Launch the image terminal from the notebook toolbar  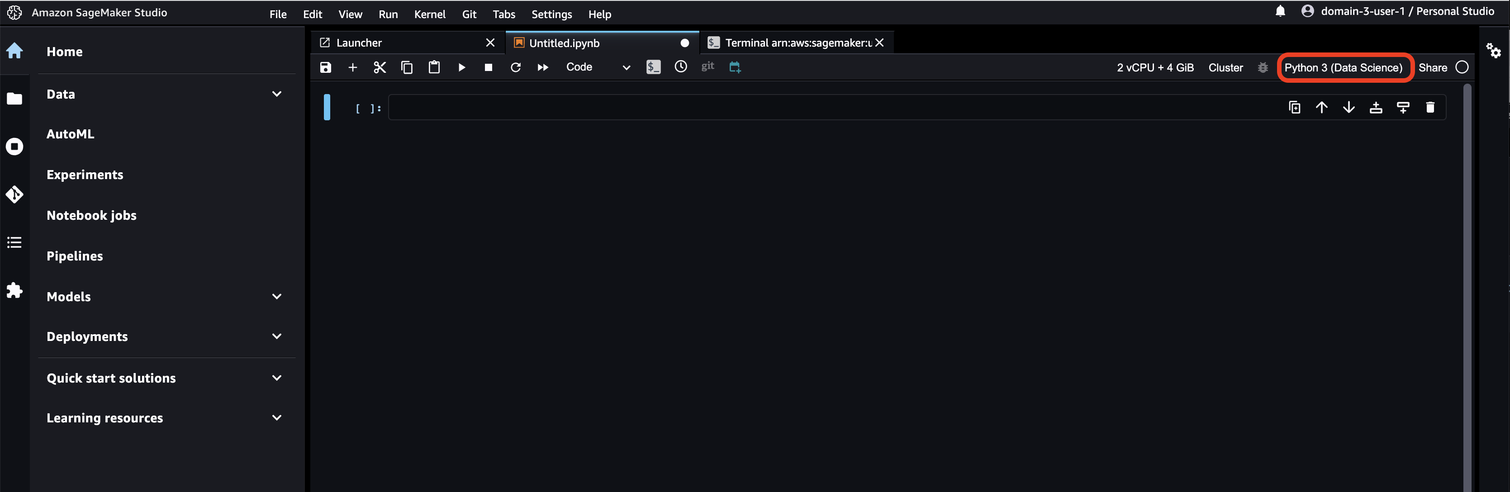(x=653, y=67)
